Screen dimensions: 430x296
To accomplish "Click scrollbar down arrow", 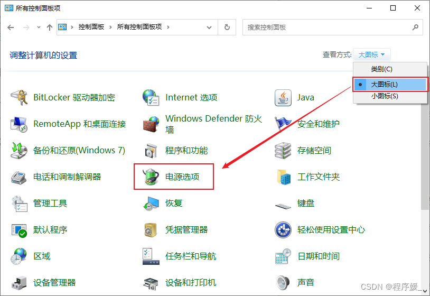I will pos(425,291).
